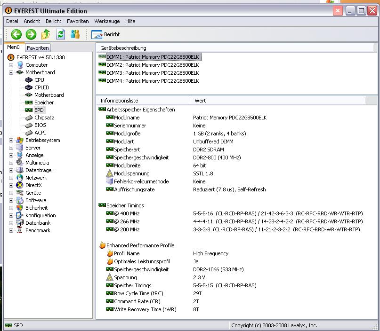Click the Wert column header

point(277,101)
